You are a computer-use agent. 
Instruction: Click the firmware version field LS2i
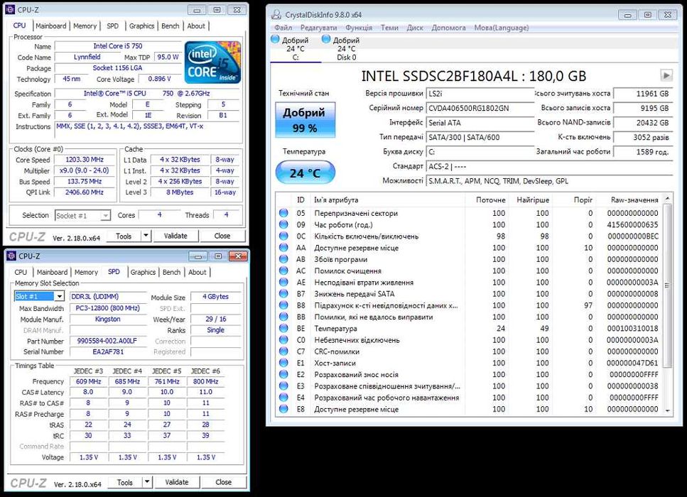coord(480,94)
